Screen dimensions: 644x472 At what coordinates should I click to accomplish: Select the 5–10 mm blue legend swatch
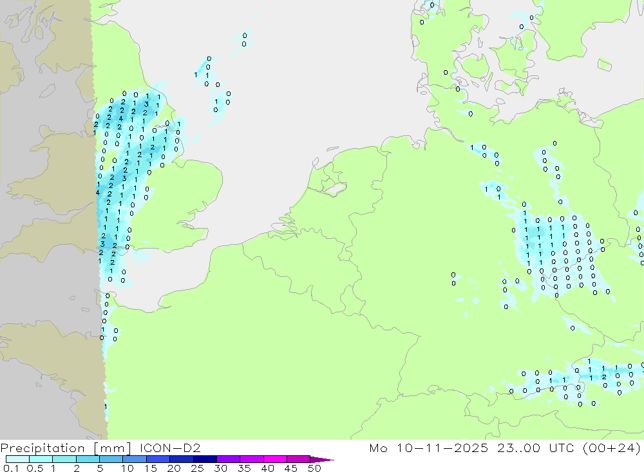[111, 459]
